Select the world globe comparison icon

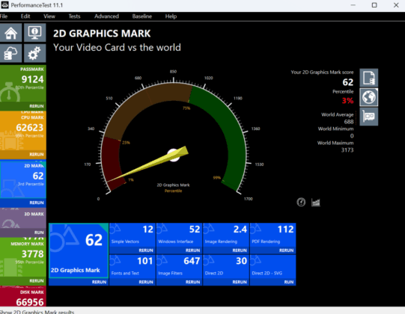(x=368, y=97)
